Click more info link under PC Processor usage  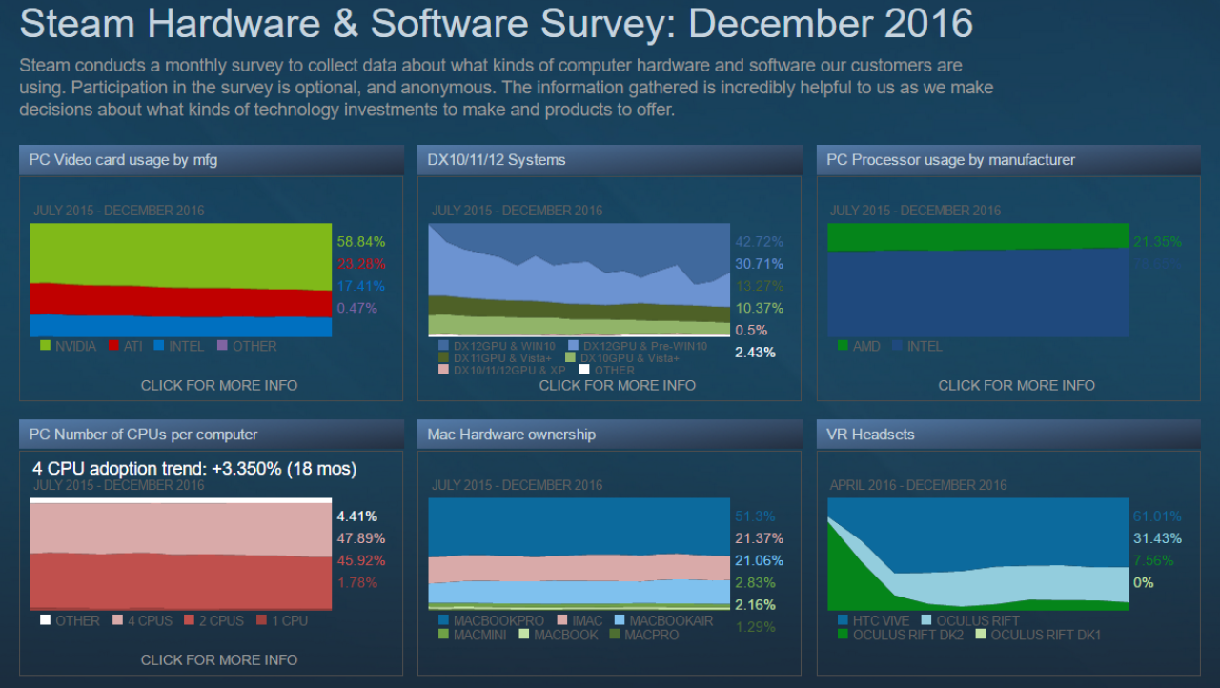(1016, 385)
